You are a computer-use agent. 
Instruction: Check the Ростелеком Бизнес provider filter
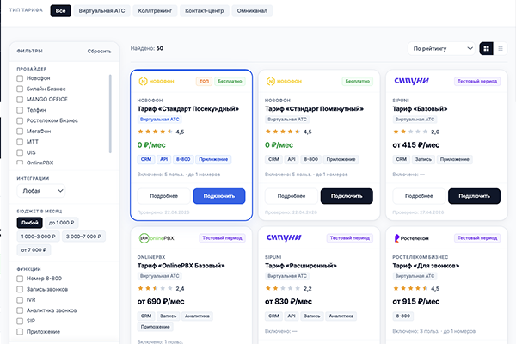[x=20, y=120]
